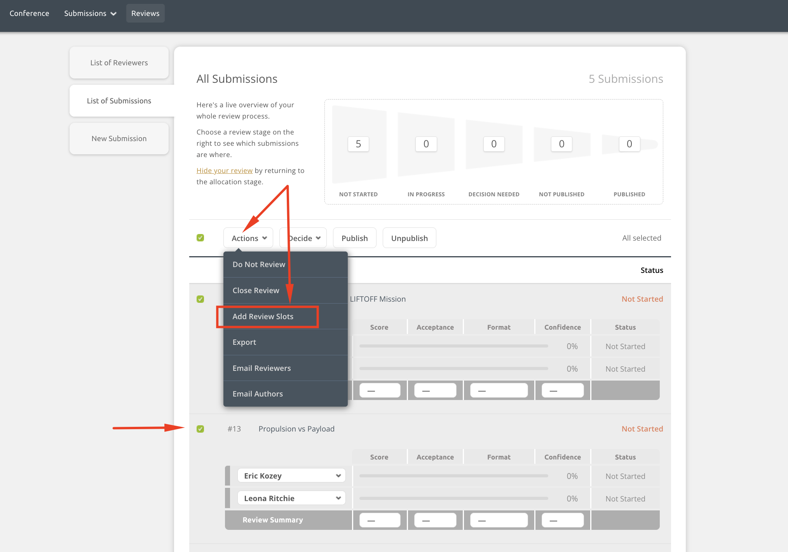Click the Not Published stage counter
This screenshot has width=788, height=552.
(x=561, y=144)
